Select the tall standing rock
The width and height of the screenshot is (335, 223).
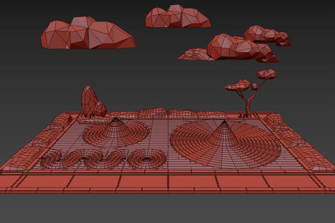[x=89, y=101]
